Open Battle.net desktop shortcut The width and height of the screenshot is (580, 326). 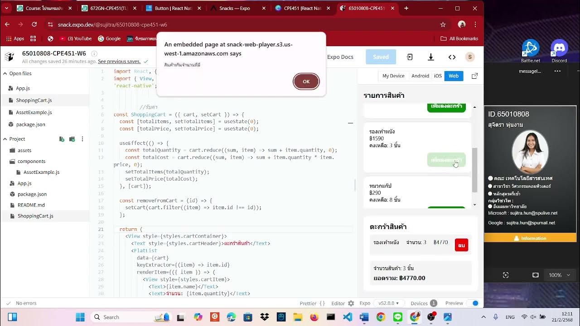[531, 51]
